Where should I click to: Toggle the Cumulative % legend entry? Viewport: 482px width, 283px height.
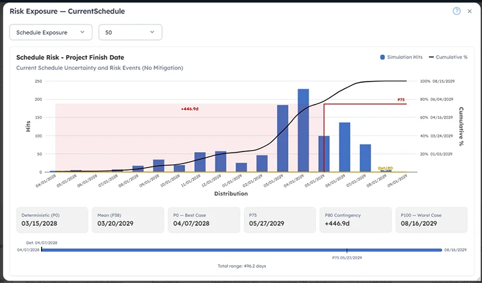pos(448,57)
